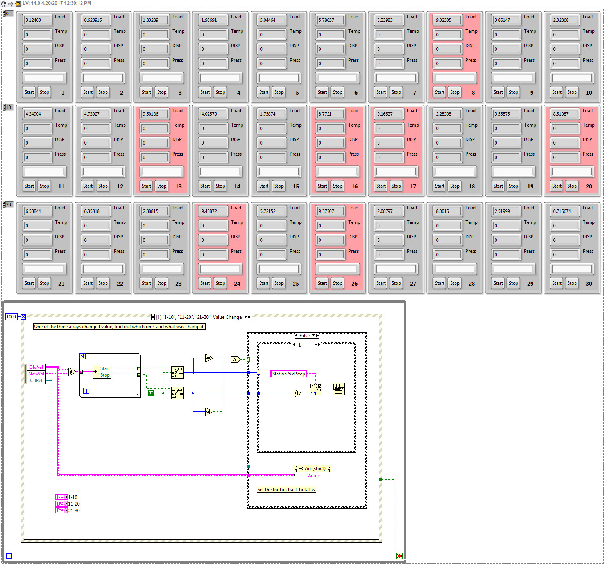
Task: Toggle Stop button on station 17
Action: (x=396, y=186)
